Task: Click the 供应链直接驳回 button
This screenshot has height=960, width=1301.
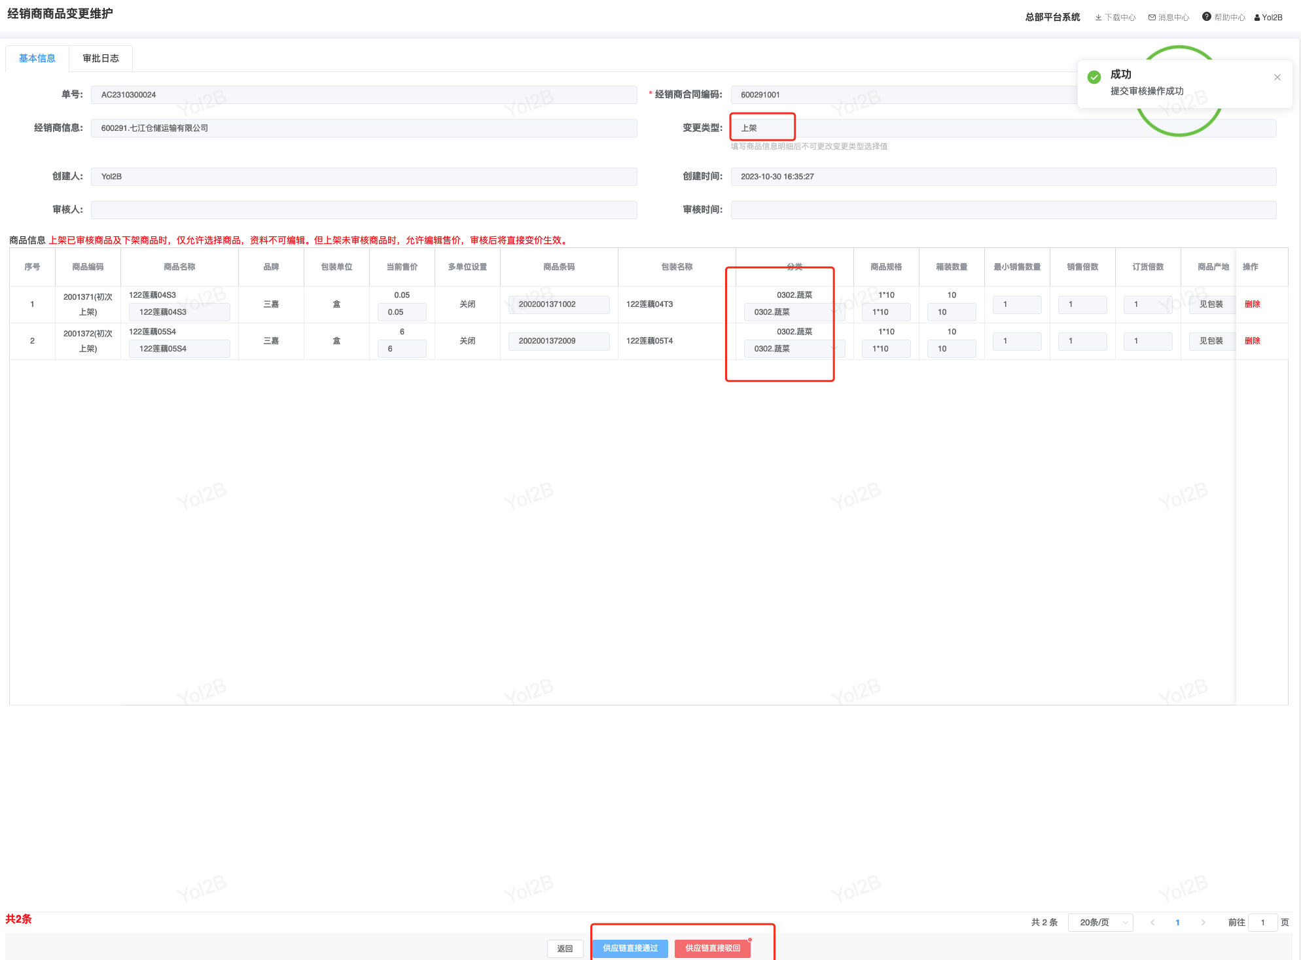Action: point(712,948)
